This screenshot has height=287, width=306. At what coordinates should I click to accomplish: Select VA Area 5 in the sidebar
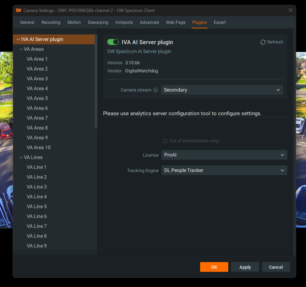coord(37,98)
